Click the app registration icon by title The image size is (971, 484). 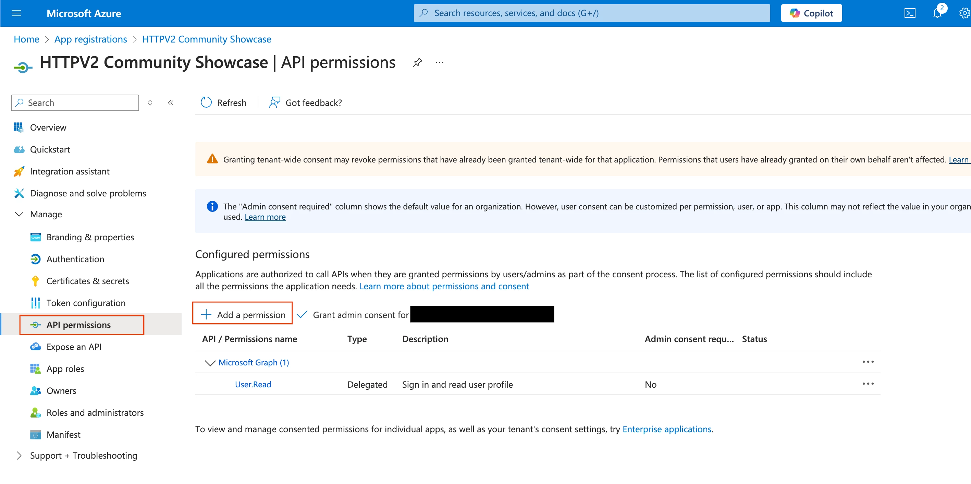[x=23, y=68]
